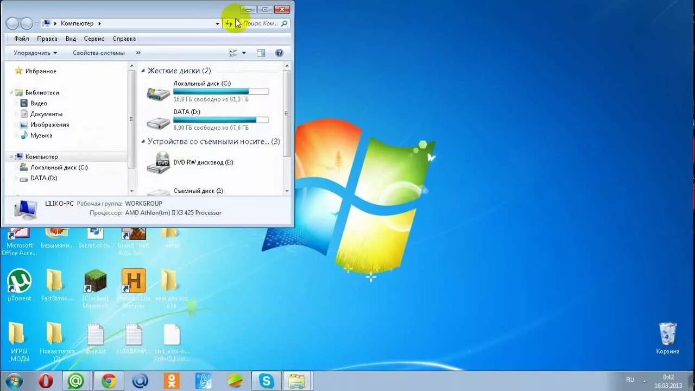Click the D: drive usage bar
Image resolution: width=695 pixels, height=391 pixels.
[x=221, y=120]
